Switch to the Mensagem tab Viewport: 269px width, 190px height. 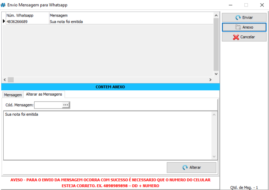point(13,95)
